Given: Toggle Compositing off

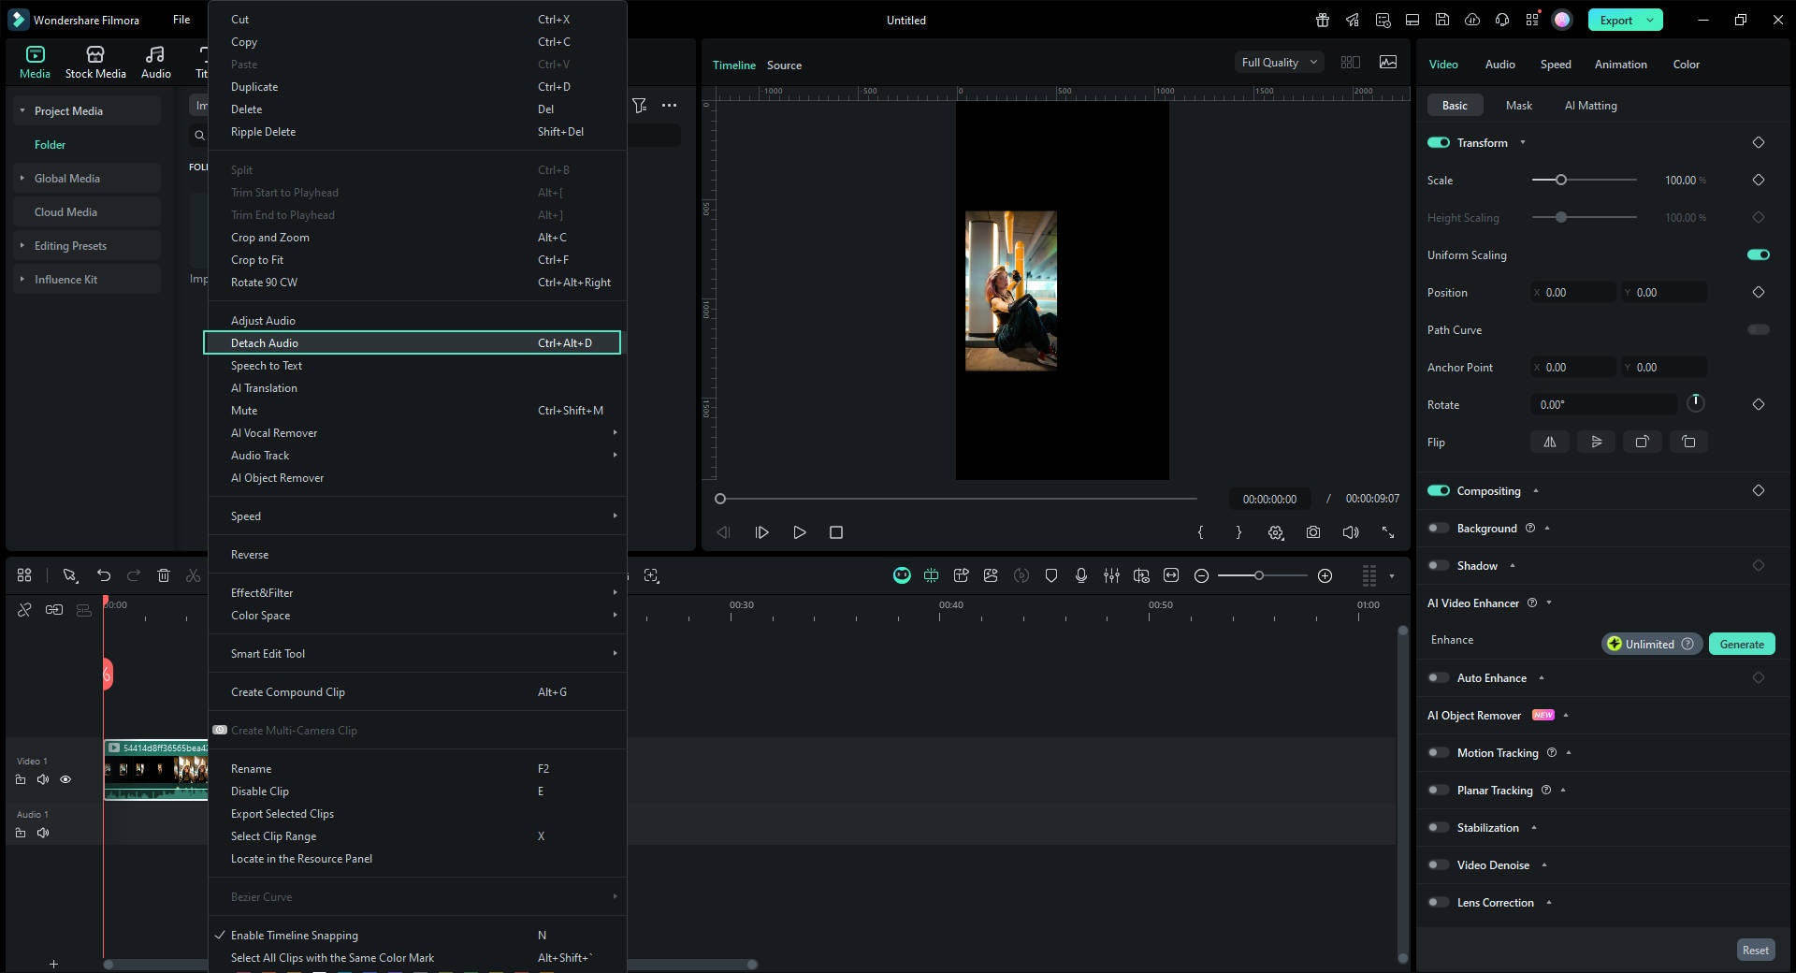Looking at the screenshot, I should coord(1438,490).
